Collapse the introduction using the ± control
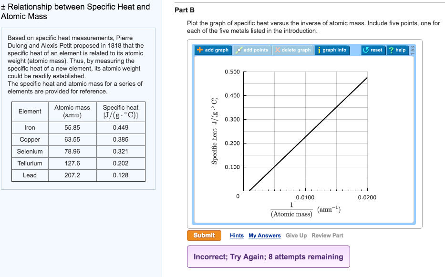This screenshot has width=445, height=277. (4, 7)
